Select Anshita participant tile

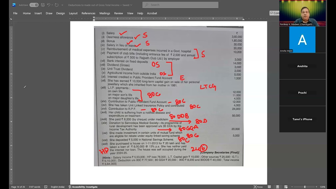coord(302,66)
